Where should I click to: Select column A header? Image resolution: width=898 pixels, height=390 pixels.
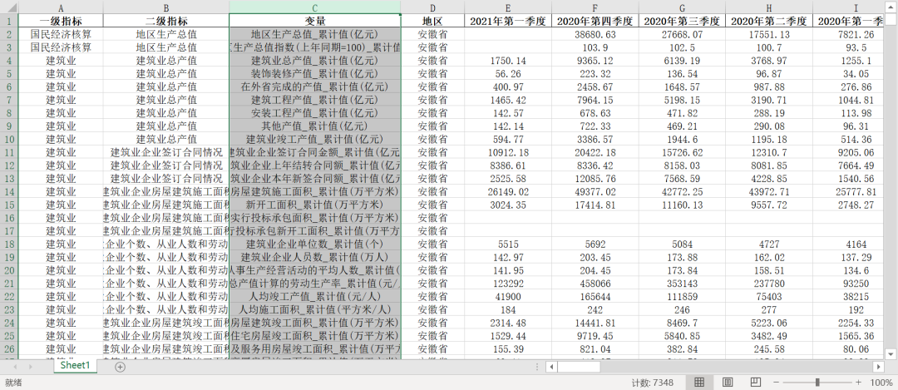coord(61,7)
